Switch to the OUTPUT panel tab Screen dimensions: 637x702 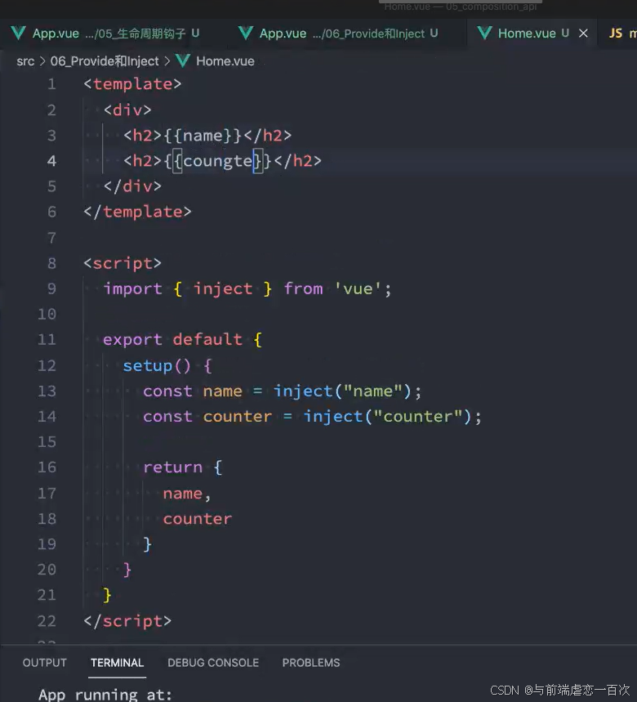(45, 663)
